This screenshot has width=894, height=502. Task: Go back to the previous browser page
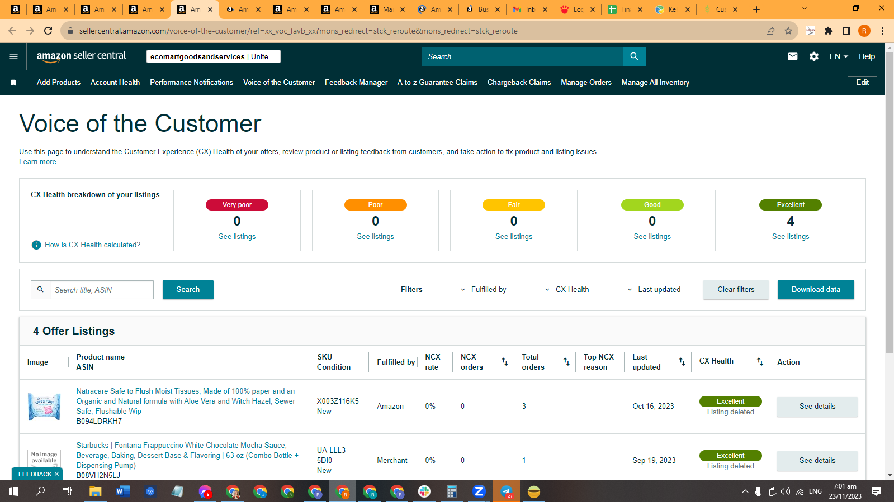coord(12,31)
